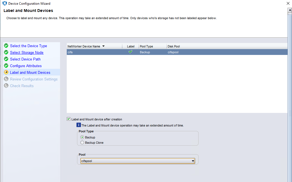Image resolution: width=292 pixels, height=182 pixels.
Task: Go to Select Storage Node step
Action: pyautogui.click(x=27, y=52)
